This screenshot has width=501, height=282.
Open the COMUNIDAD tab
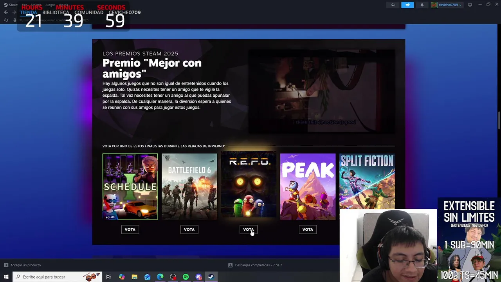tap(89, 13)
